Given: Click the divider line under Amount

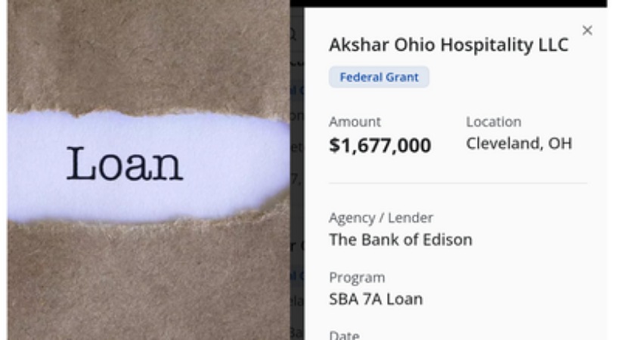Looking at the screenshot, I should (457, 183).
